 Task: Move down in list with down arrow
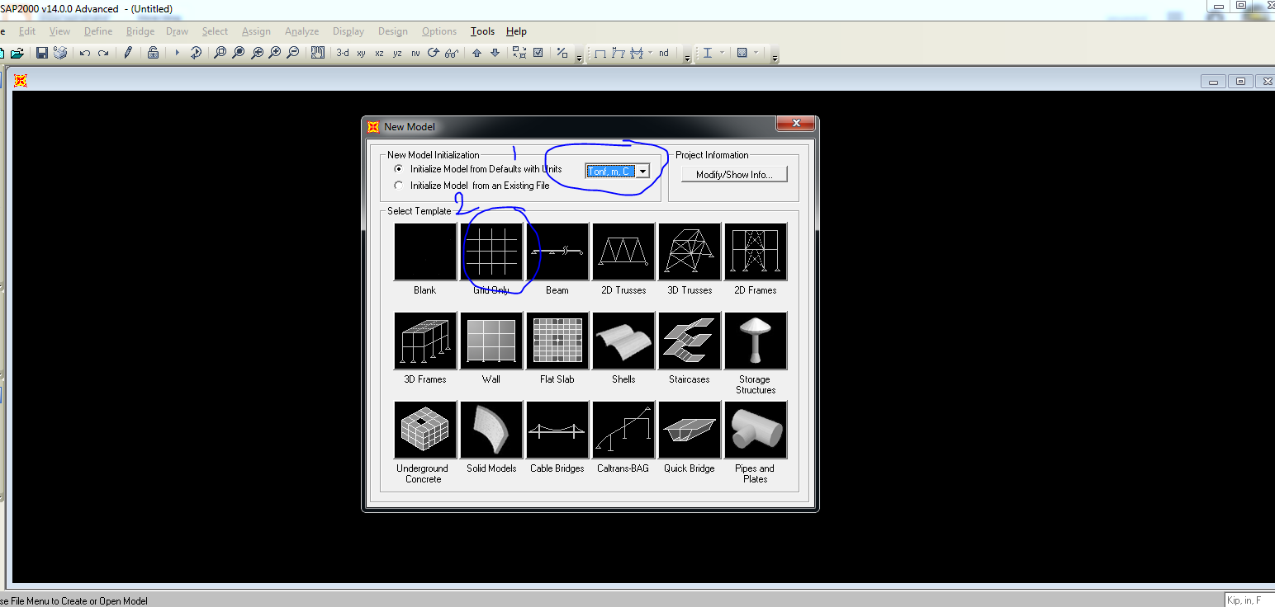pyautogui.click(x=495, y=53)
